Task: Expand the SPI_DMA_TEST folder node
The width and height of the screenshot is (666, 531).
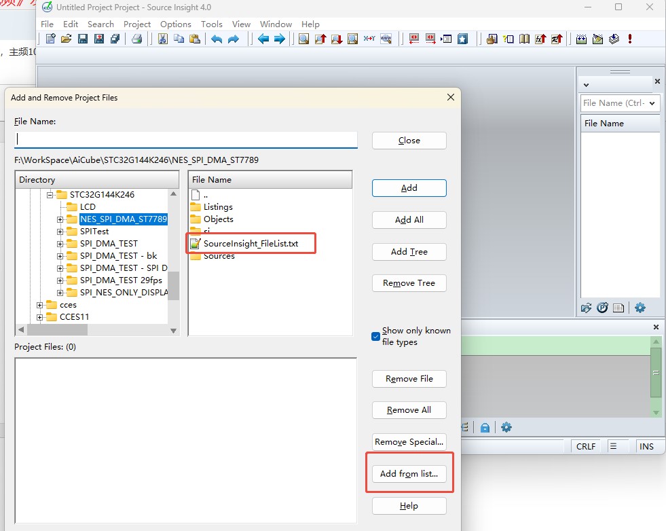Action: [x=60, y=244]
